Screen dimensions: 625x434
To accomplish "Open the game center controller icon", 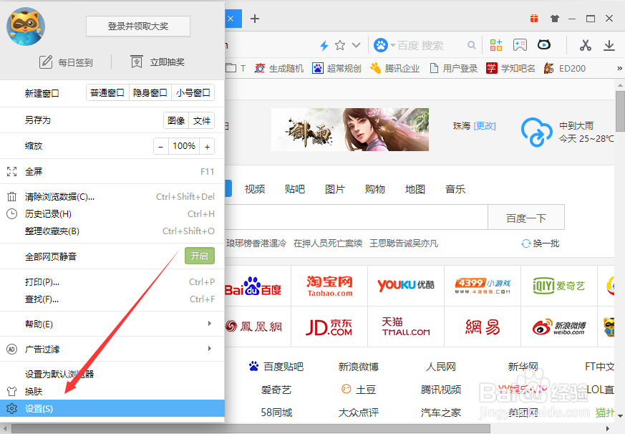I will click(520, 44).
